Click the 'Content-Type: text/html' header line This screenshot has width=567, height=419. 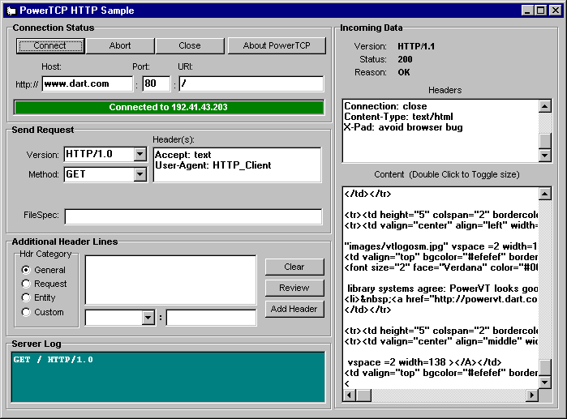398,117
